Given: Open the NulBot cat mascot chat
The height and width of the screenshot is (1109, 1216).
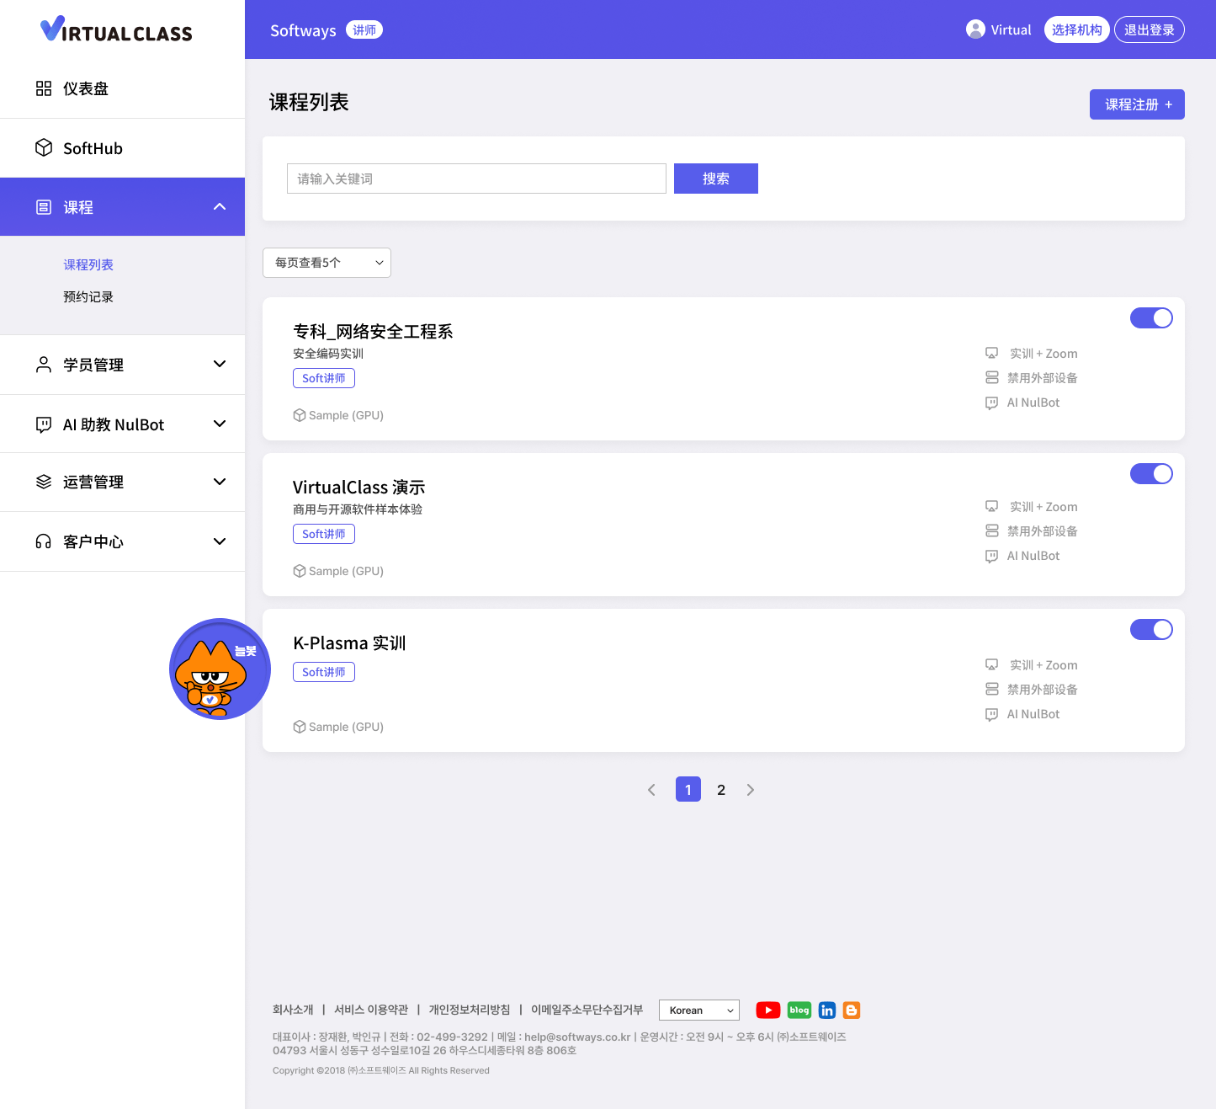Looking at the screenshot, I should point(220,669).
